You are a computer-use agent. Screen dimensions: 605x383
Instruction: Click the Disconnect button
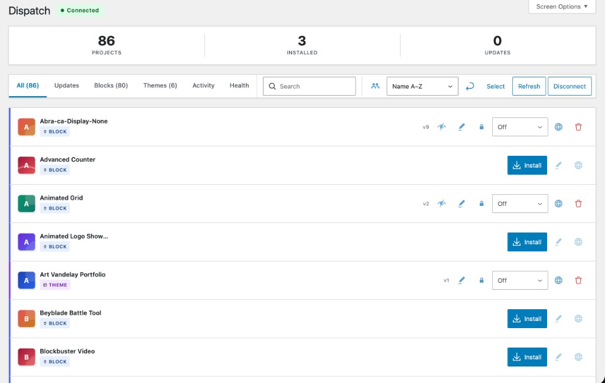click(570, 86)
